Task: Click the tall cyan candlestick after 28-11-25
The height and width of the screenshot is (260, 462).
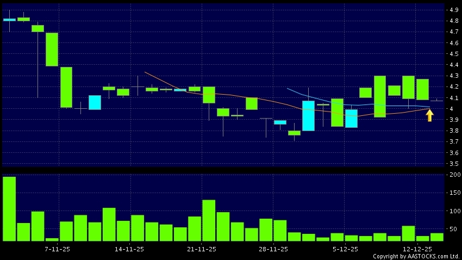Action: 308,115
